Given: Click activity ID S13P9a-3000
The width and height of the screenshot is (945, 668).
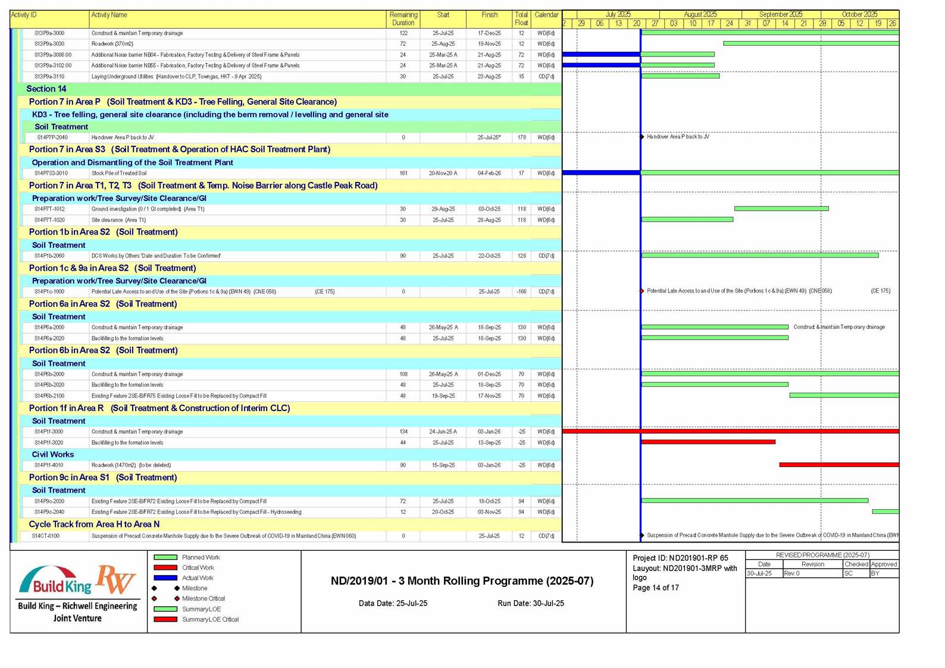Looking at the screenshot, I should coord(49,33).
